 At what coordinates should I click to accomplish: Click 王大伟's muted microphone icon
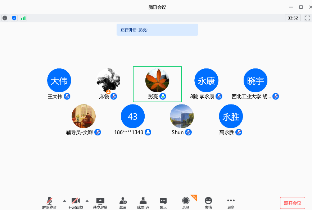[67, 97]
